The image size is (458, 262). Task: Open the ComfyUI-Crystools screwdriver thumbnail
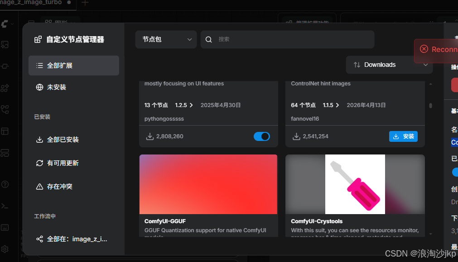coord(355,184)
